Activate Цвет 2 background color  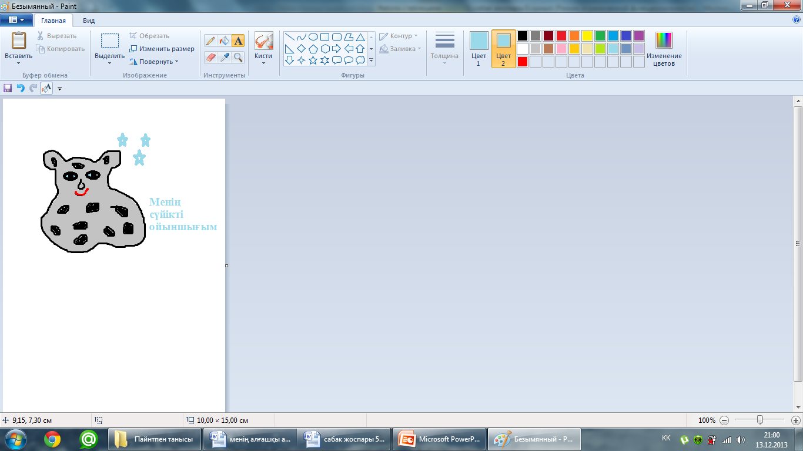click(x=504, y=49)
